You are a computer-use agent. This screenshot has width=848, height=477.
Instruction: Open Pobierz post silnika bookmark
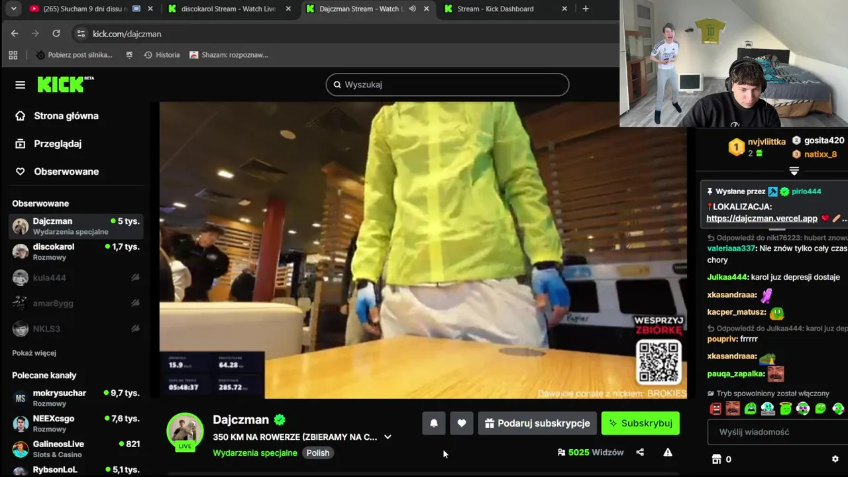tap(74, 55)
